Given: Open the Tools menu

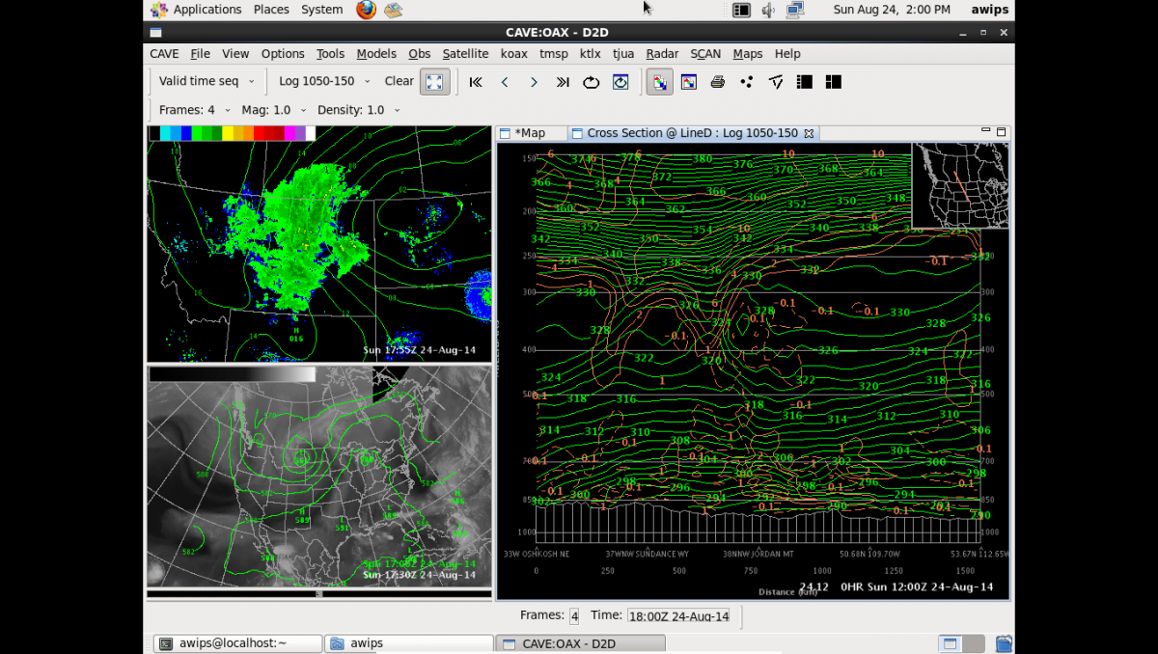Looking at the screenshot, I should click(x=330, y=54).
